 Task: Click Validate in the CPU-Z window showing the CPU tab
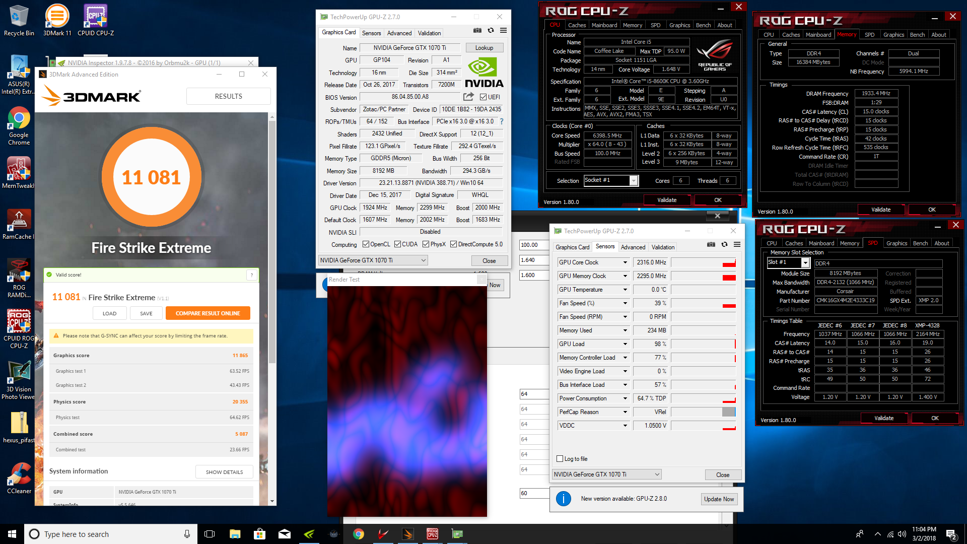click(x=667, y=200)
